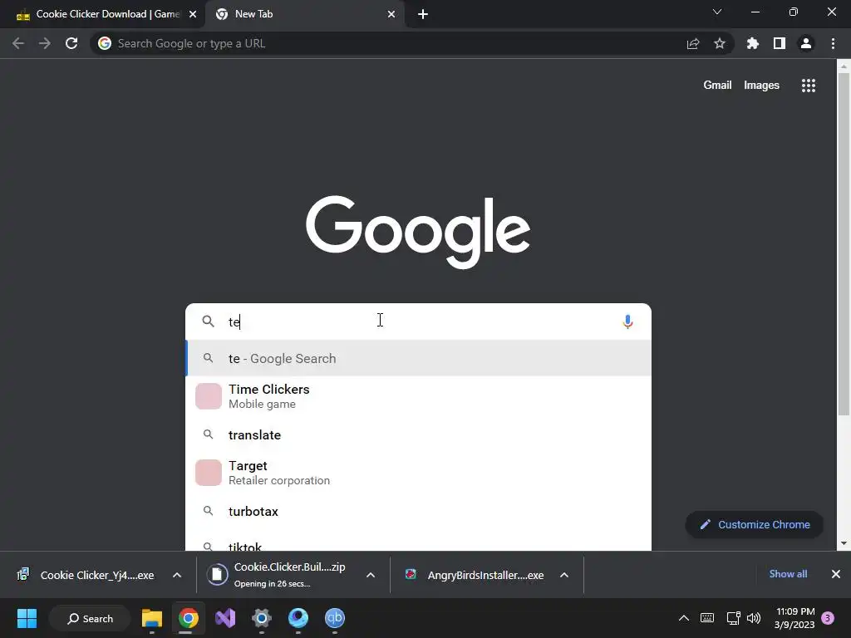This screenshot has height=638, width=851.
Task: Switch to the Cookie Clicker Download tab
Action: 102,14
